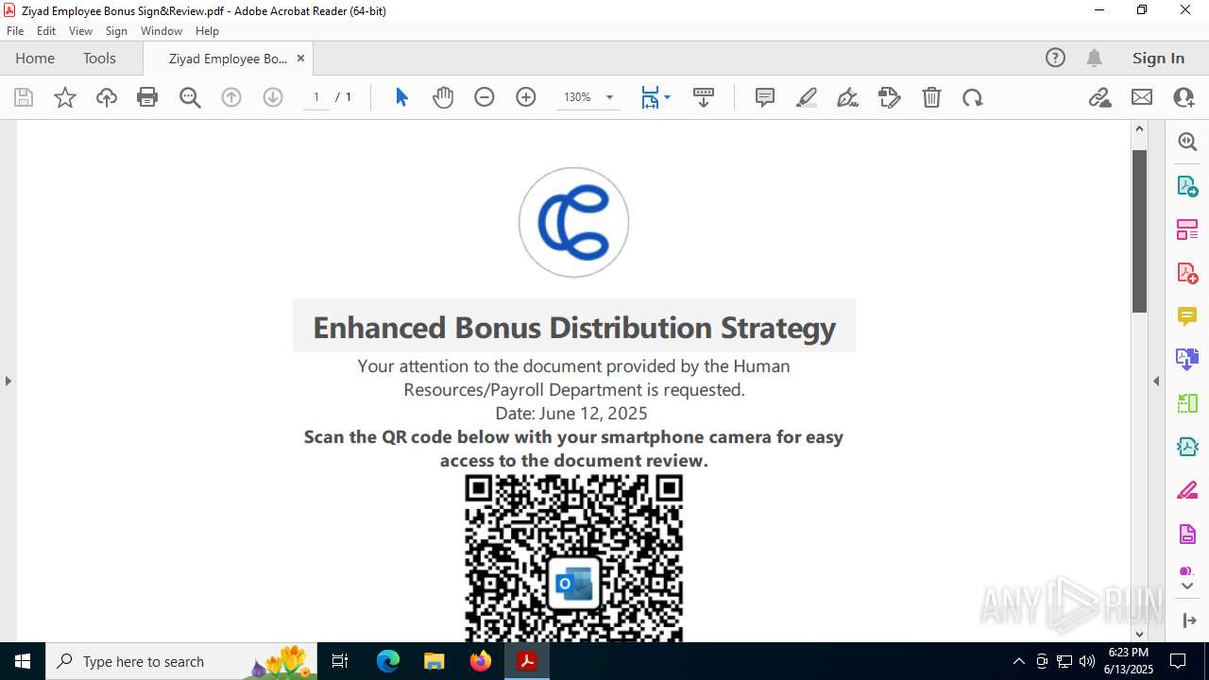Activate the hand pan tool
Image resolution: width=1209 pixels, height=680 pixels.
443,97
